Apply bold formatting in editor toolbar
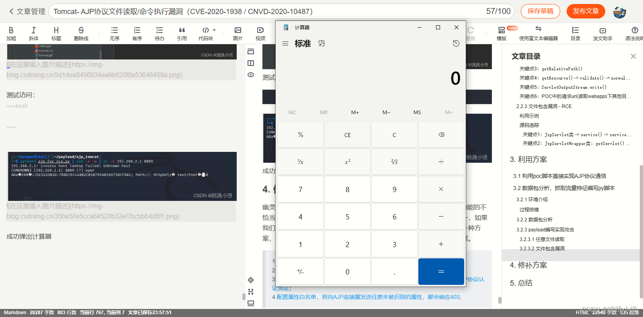This screenshot has height=317, width=643. [x=11, y=34]
